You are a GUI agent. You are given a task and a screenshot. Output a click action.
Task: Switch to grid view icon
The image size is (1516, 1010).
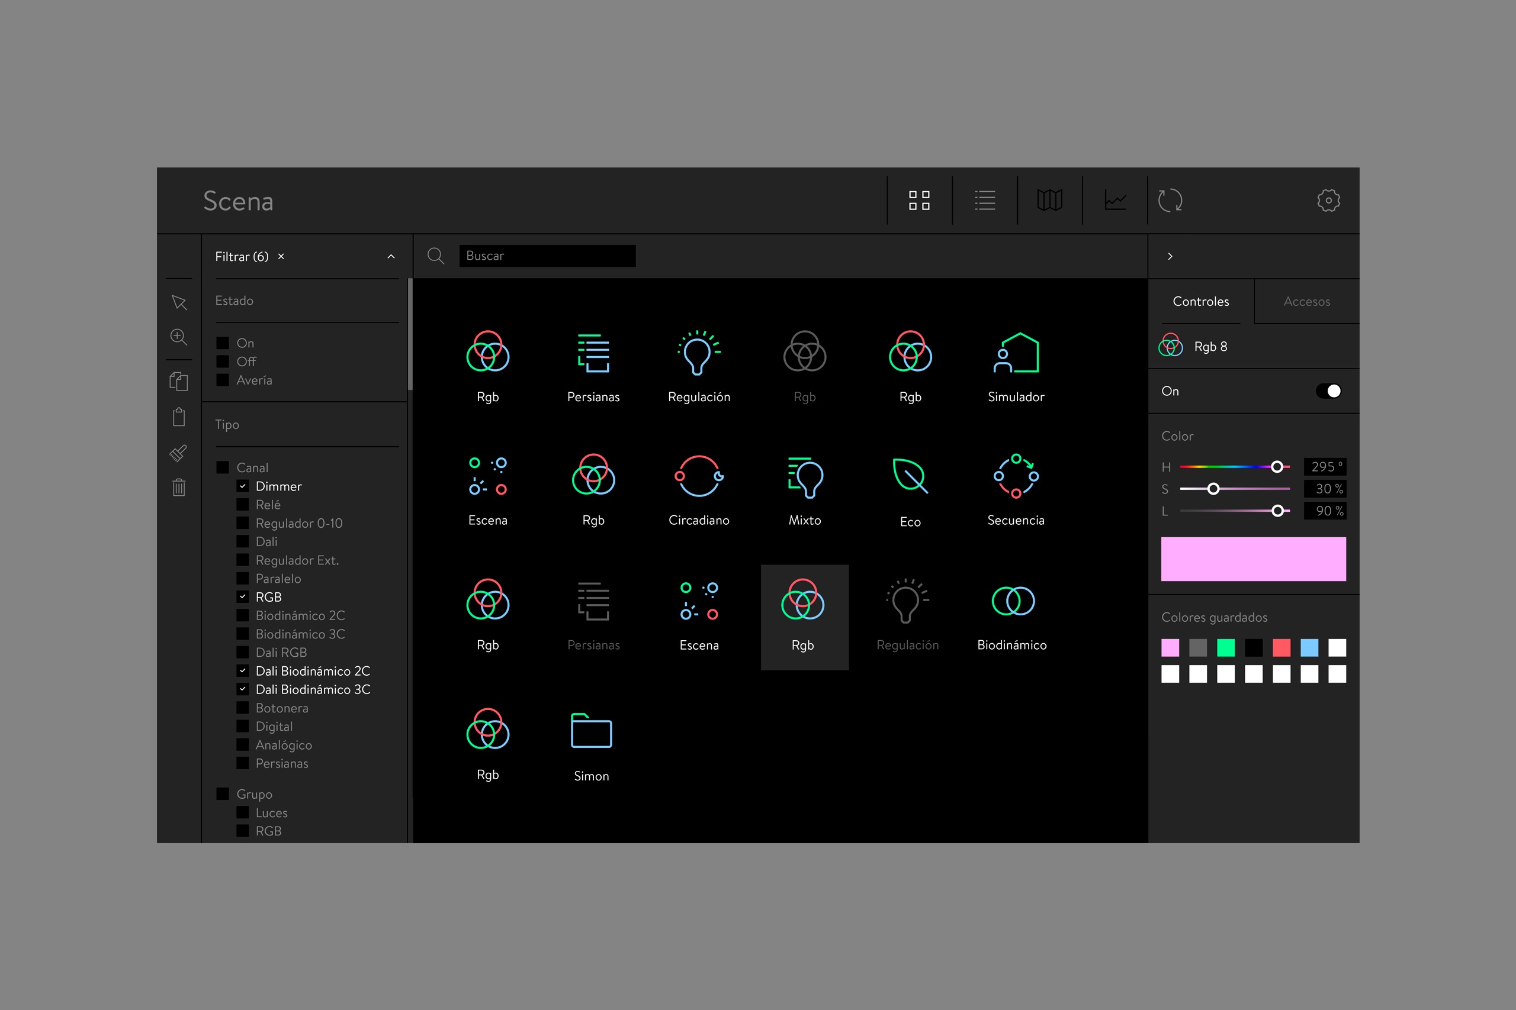coord(919,201)
